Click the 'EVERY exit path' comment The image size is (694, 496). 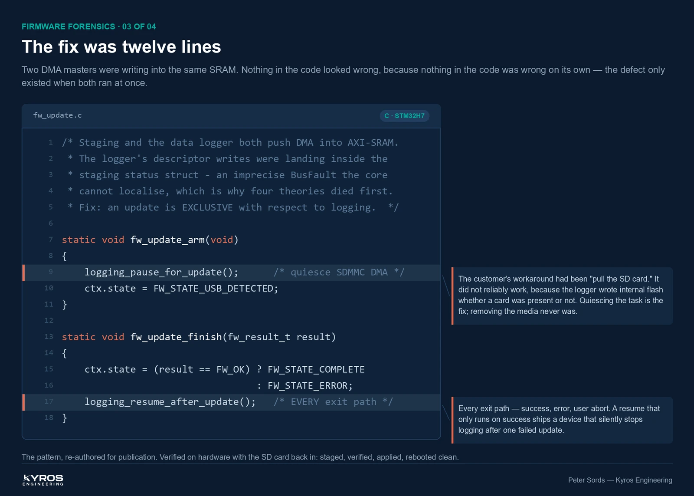click(x=333, y=402)
